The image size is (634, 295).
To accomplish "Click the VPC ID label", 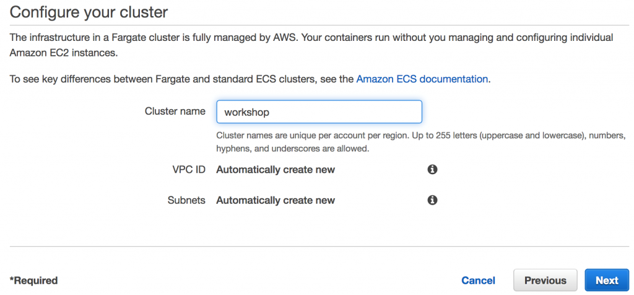I will (x=189, y=170).
